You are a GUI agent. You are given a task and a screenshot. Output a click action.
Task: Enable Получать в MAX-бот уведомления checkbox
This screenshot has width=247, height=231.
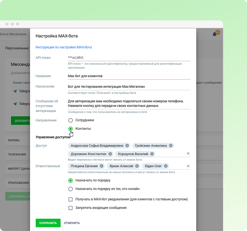point(70,200)
